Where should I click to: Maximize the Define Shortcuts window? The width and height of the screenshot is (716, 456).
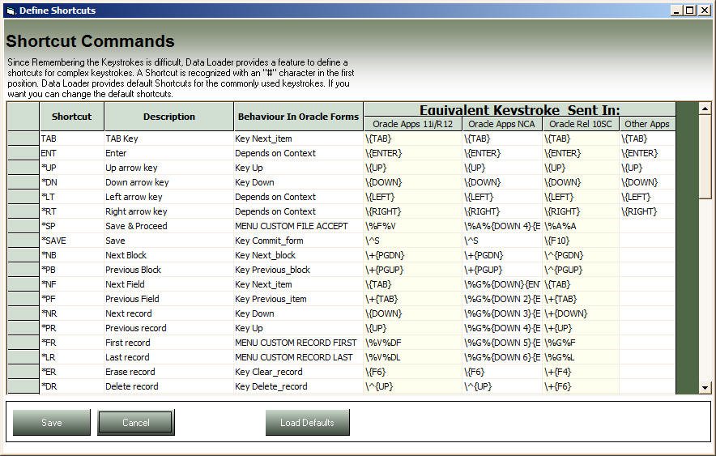click(x=690, y=11)
